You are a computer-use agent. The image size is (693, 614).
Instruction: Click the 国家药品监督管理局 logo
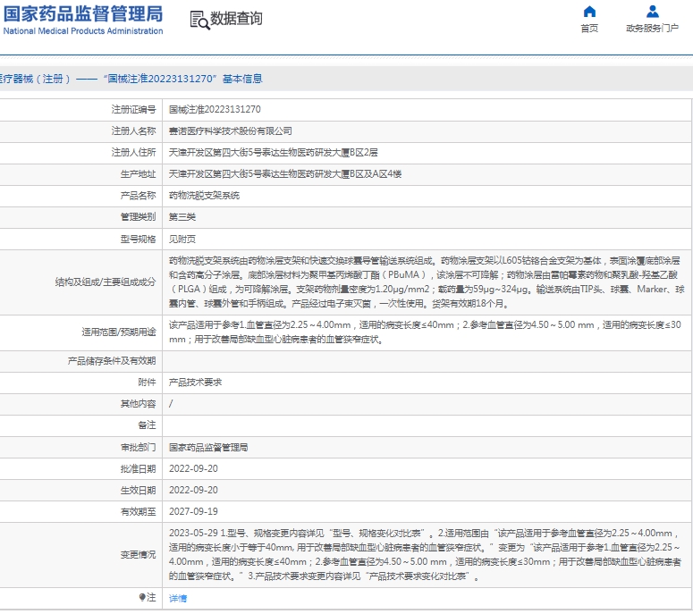click(83, 20)
